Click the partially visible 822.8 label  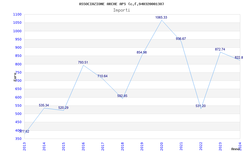pyautogui.click(x=239, y=58)
